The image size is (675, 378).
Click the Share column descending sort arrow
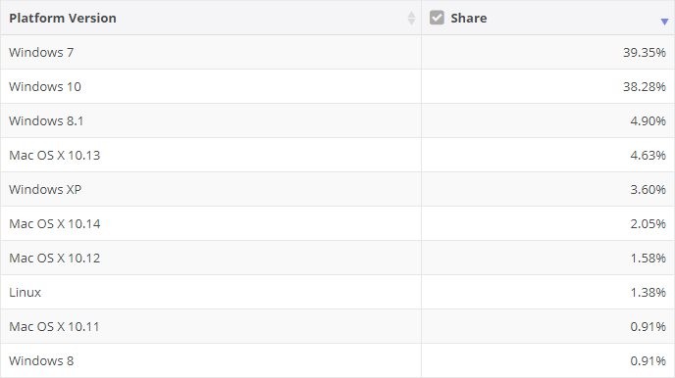664,22
